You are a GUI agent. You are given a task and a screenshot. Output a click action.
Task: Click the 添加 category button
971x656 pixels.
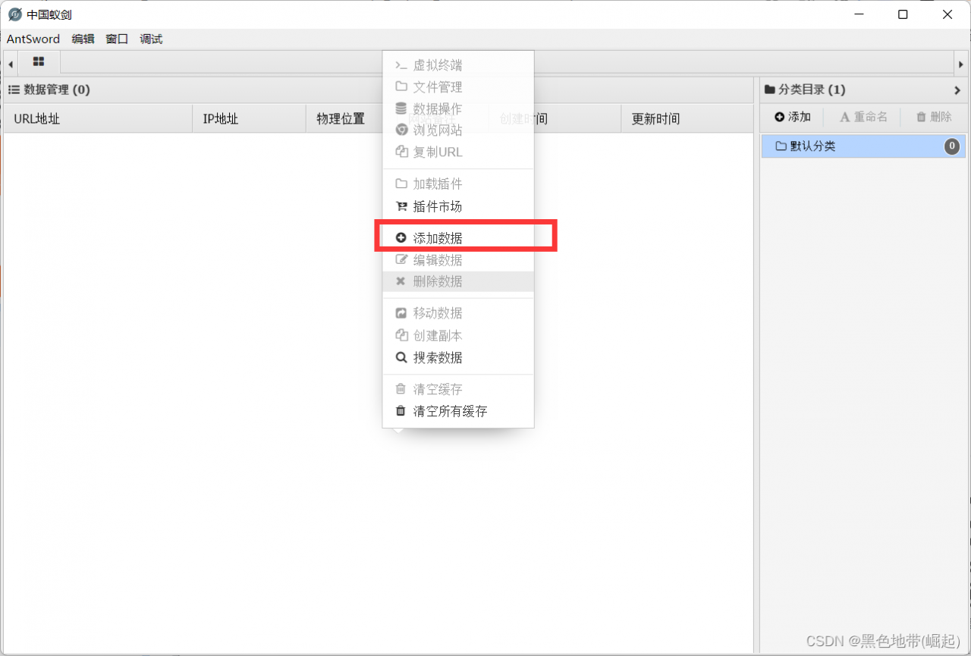coord(793,117)
